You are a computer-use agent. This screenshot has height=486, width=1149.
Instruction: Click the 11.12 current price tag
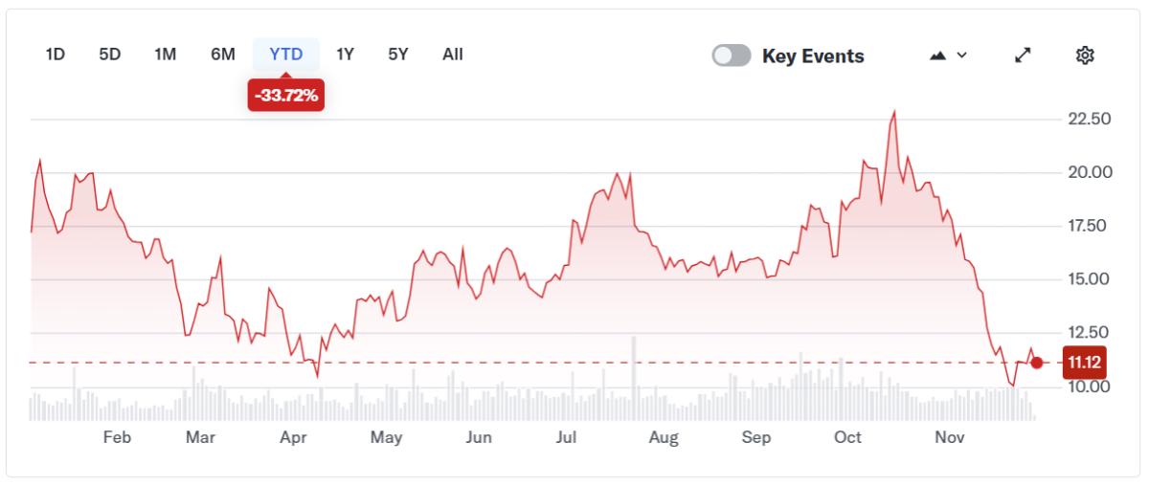tap(1083, 363)
